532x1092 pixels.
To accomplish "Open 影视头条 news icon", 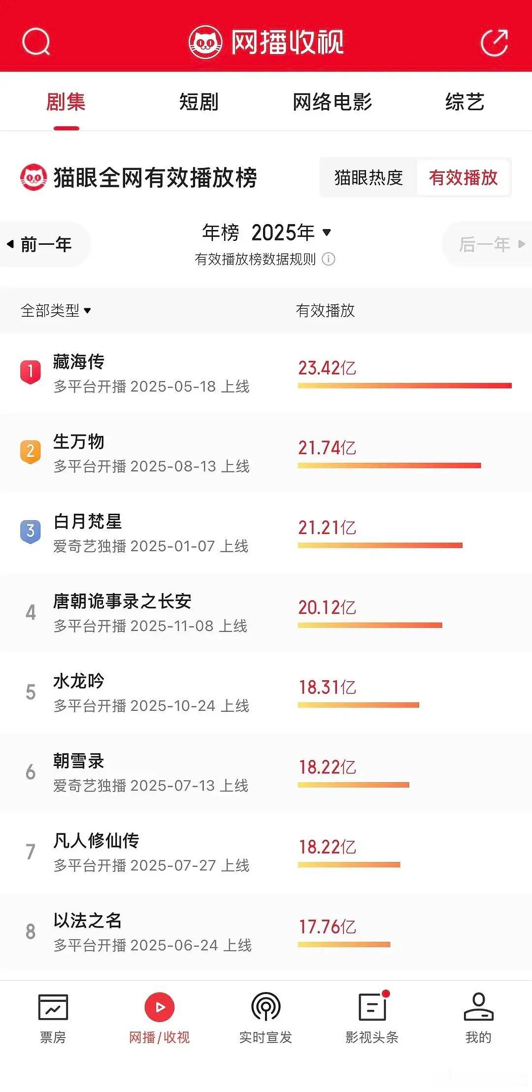I will (373, 1006).
